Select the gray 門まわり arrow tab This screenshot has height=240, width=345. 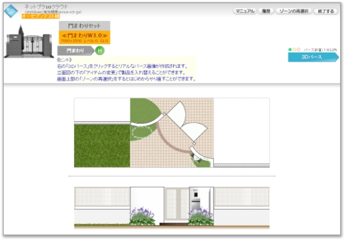(76, 51)
